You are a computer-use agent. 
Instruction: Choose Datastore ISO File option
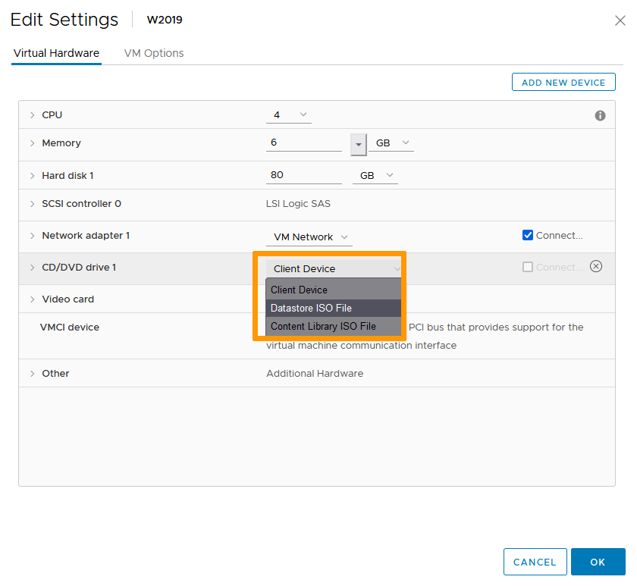pyautogui.click(x=311, y=308)
